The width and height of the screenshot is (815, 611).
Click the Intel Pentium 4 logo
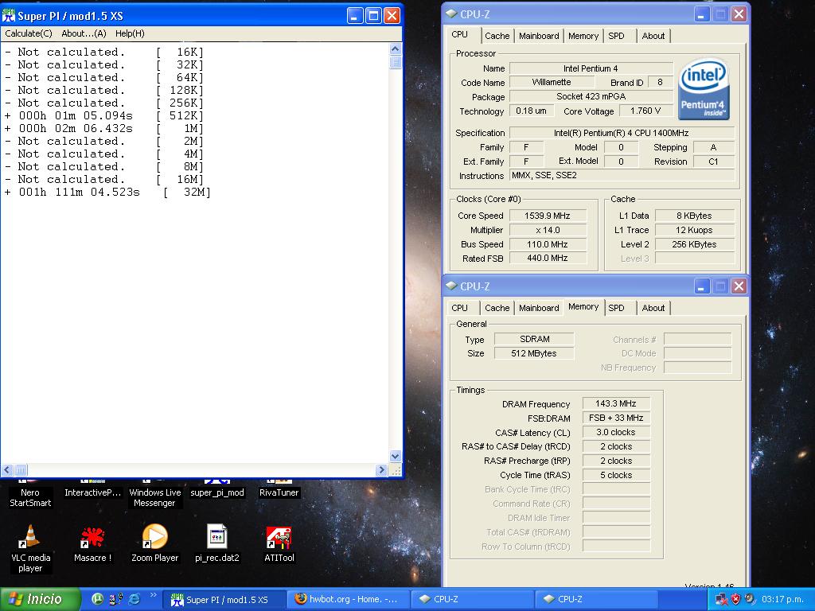(704, 89)
